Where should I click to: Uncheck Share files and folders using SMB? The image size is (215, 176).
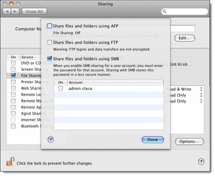click(49, 59)
